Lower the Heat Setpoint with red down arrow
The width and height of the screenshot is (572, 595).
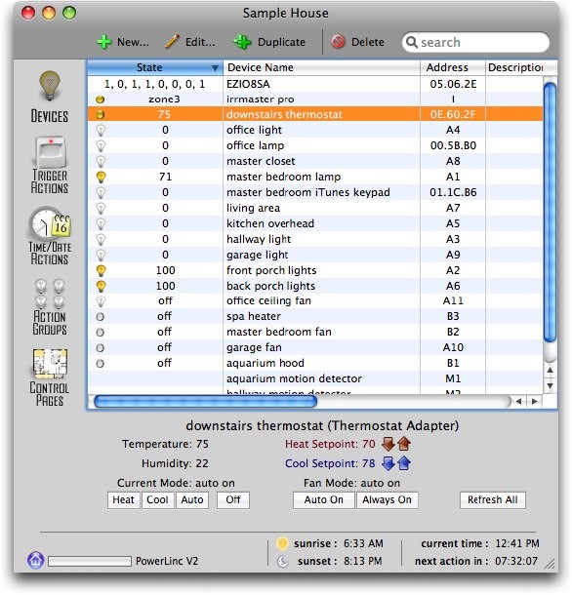click(388, 444)
